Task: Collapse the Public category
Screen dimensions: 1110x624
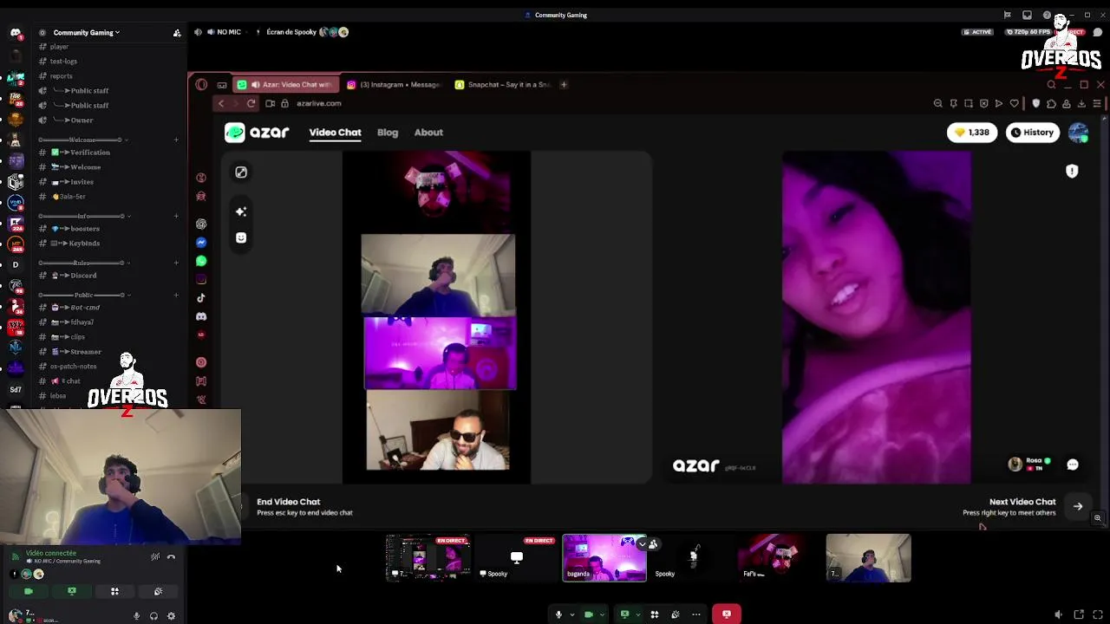Action: tap(83, 295)
